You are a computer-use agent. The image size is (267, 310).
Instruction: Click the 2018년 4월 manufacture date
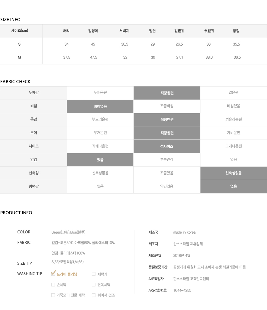click(182, 256)
